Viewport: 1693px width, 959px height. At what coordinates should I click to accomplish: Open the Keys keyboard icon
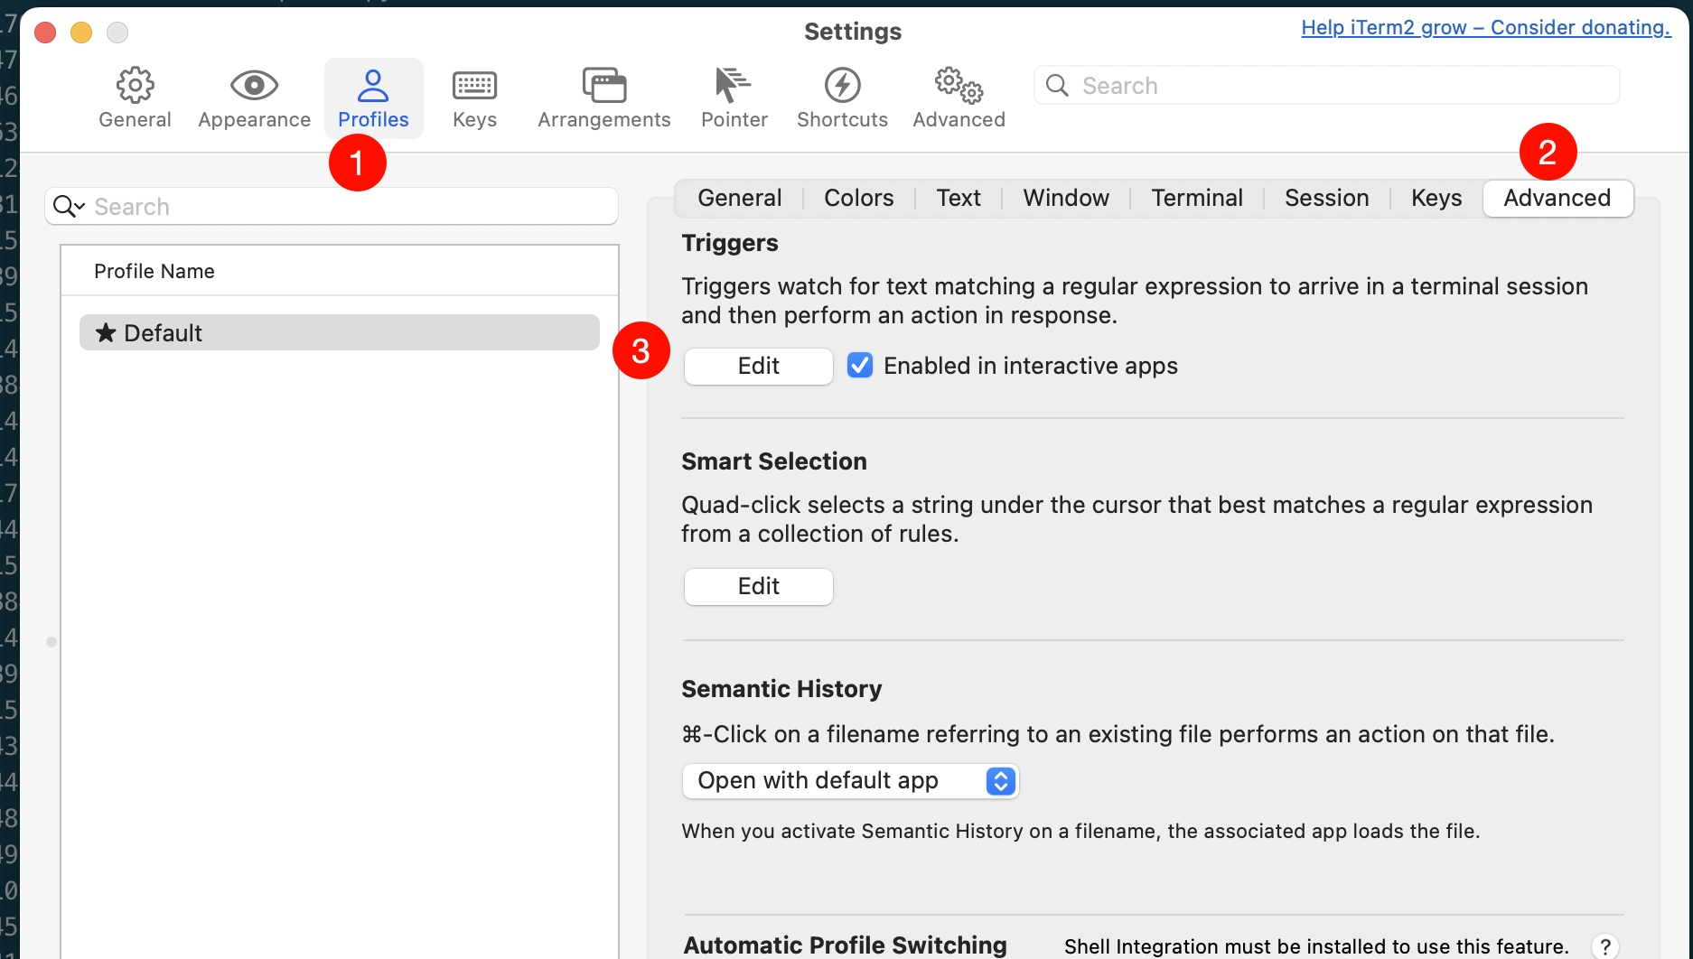474,86
